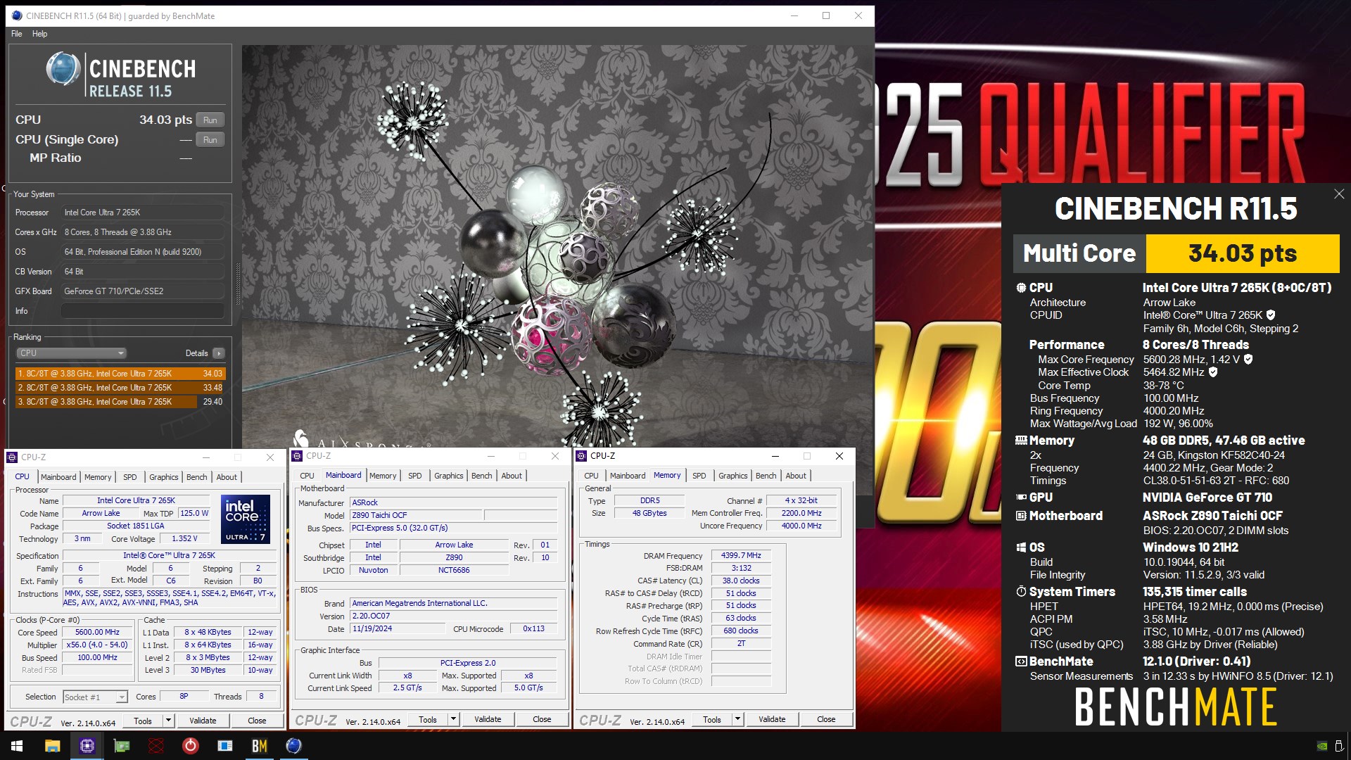Image resolution: width=1351 pixels, height=760 pixels.
Task: Select ranking entry scoring 29.40
Action: (120, 402)
